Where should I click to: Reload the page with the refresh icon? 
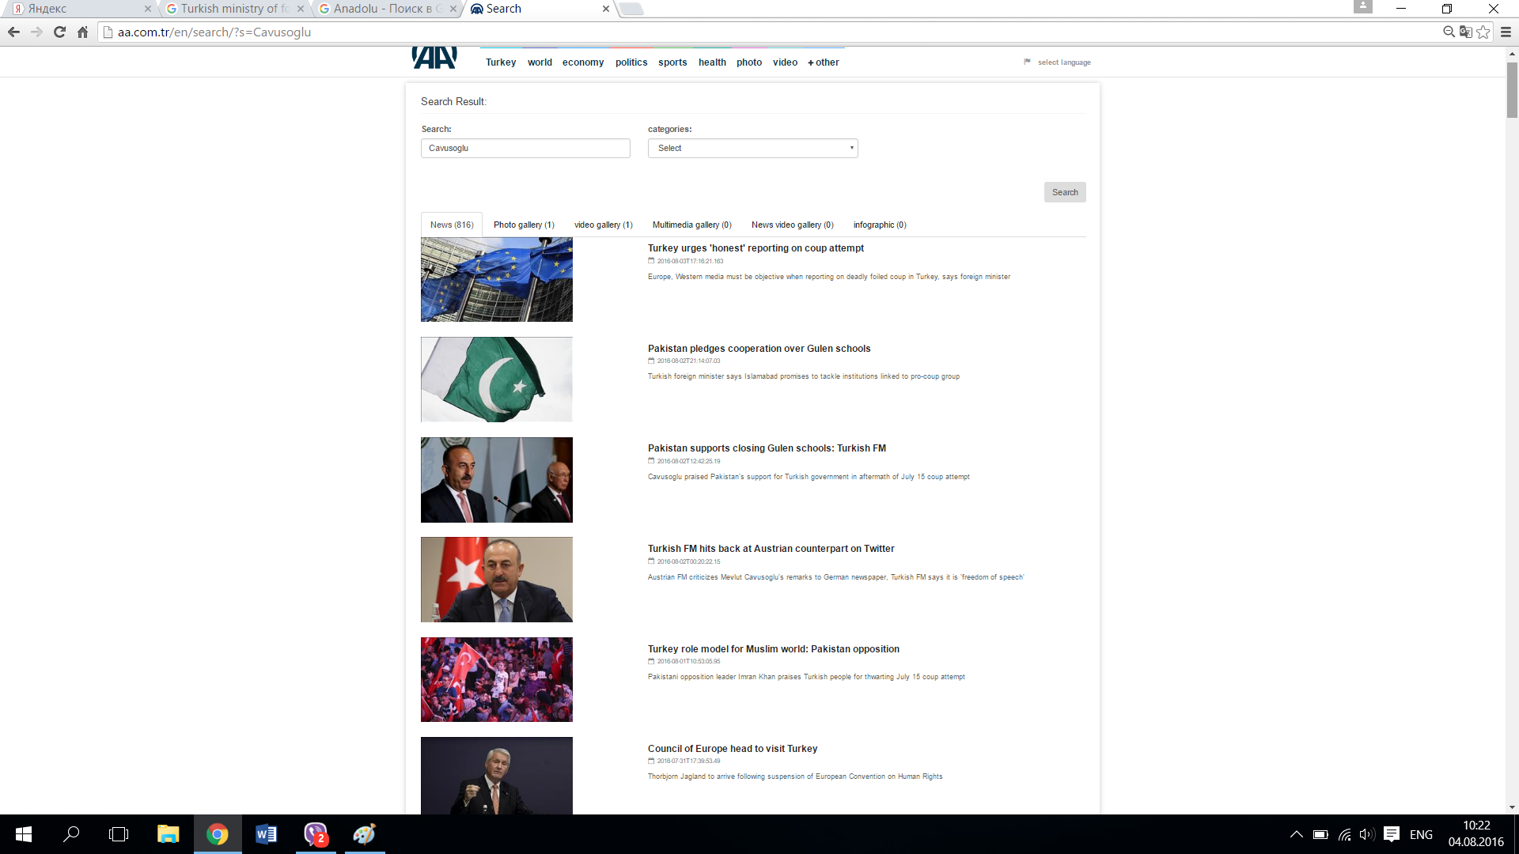(x=59, y=32)
